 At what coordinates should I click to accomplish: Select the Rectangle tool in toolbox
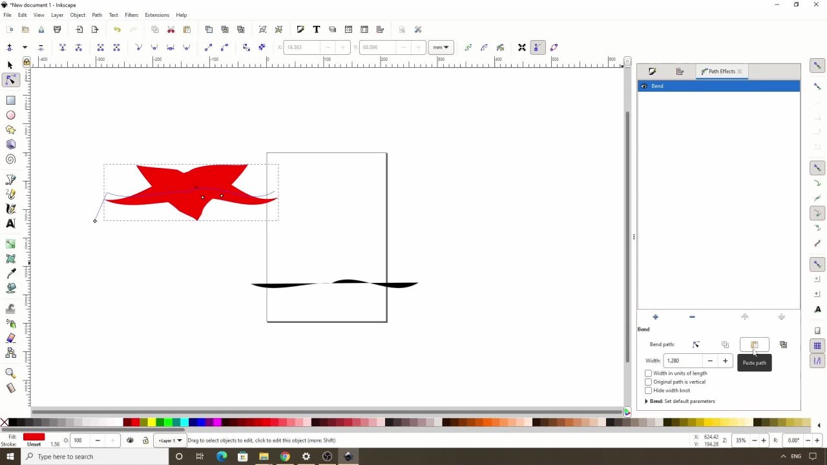(10, 100)
